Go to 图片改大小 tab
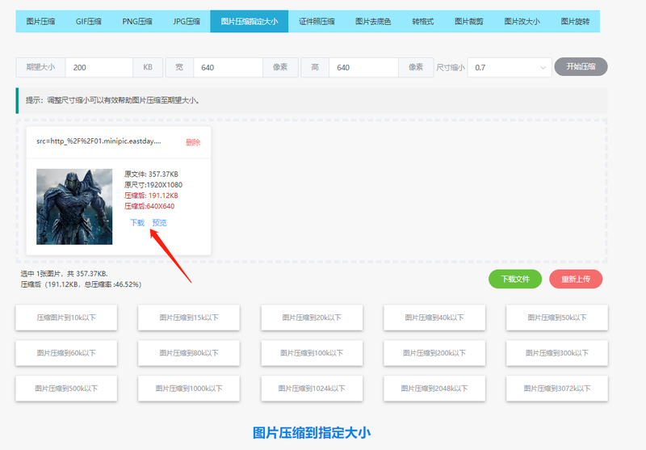 pyautogui.click(x=522, y=22)
